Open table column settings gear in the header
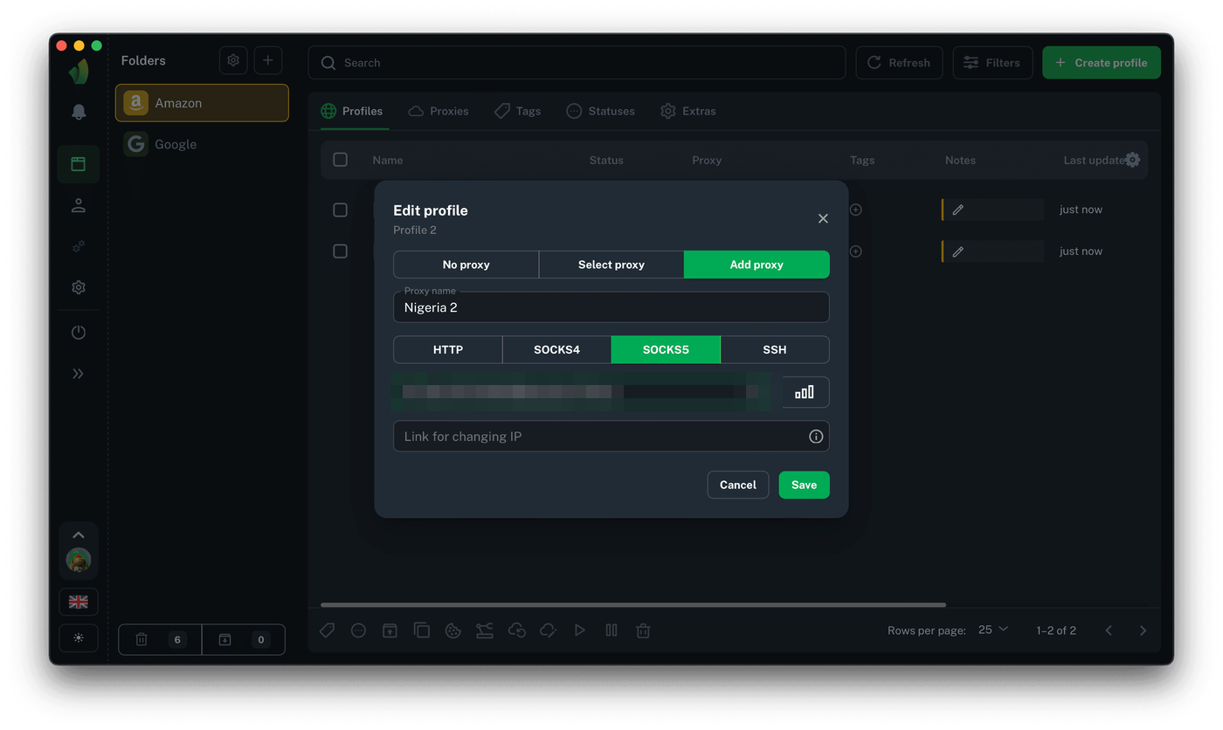 point(1132,160)
